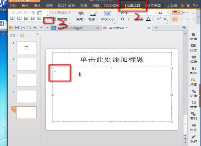Switch to the 插入 Insert tab
Screen dimensions: 201x146
pyautogui.click(x=25, y=6)
